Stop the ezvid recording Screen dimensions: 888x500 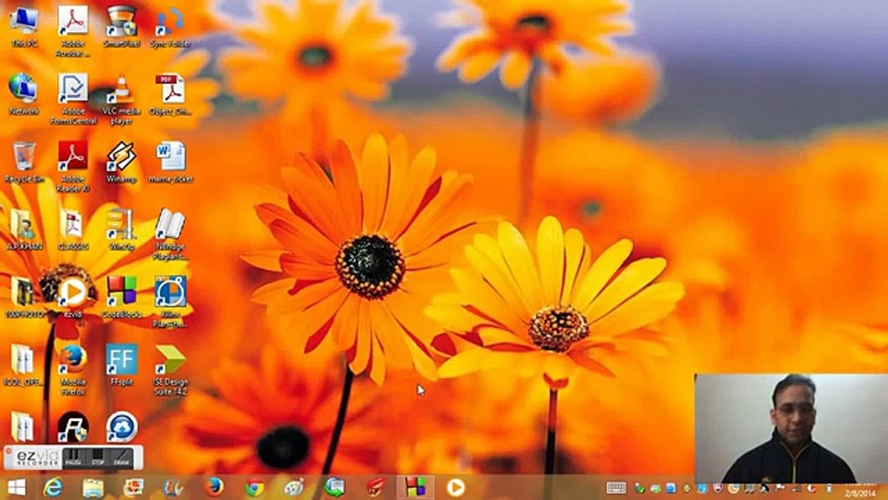(98, 458)
